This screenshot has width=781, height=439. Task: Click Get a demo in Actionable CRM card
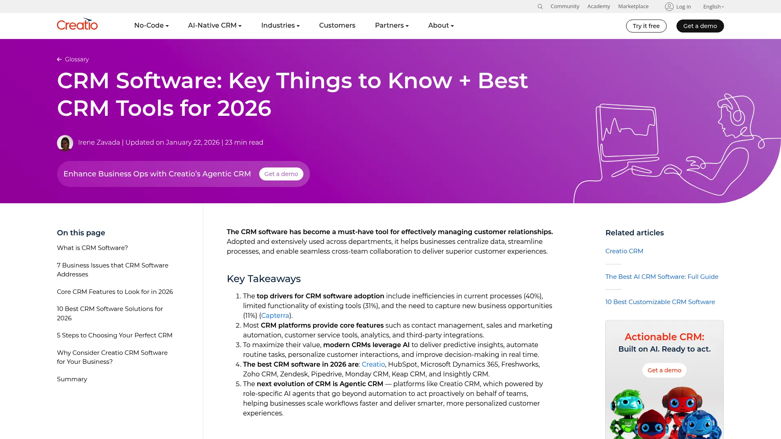664,370
